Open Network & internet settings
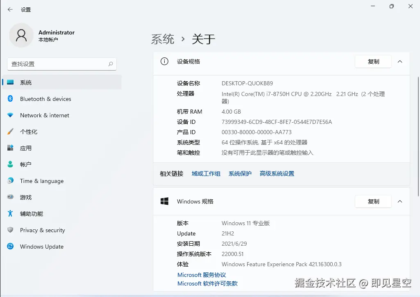 (x=62, y=115)
